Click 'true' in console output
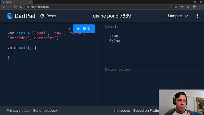Image resolution: width=204 pixels, height=115 pixels. (113, 36)
